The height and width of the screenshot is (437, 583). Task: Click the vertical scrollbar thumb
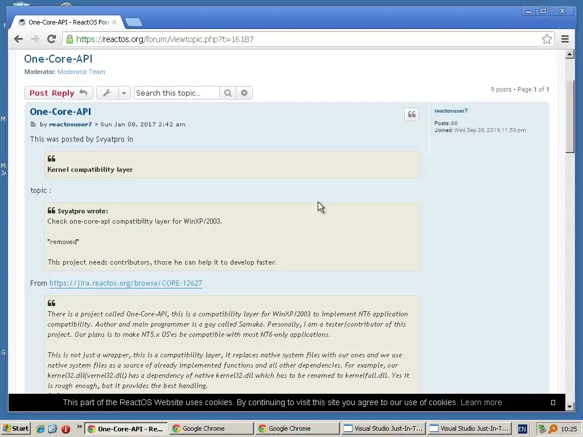569,116
